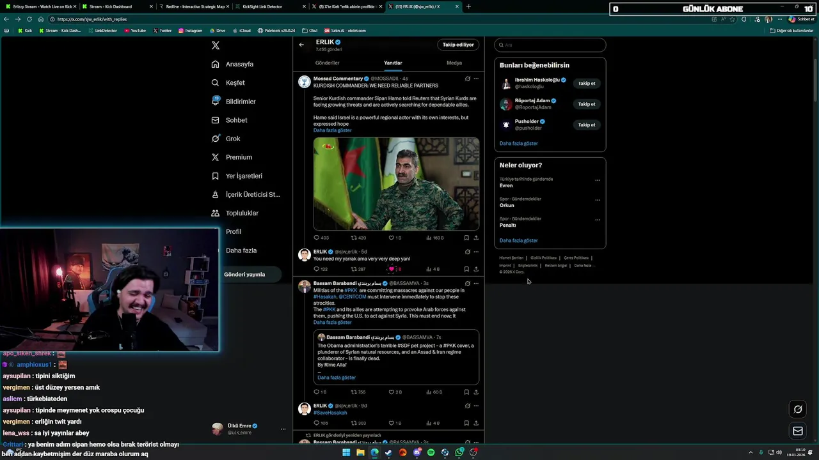
Task: Follow İbrahim Haskoloğlu with Takip et
Action: (587, 83)
